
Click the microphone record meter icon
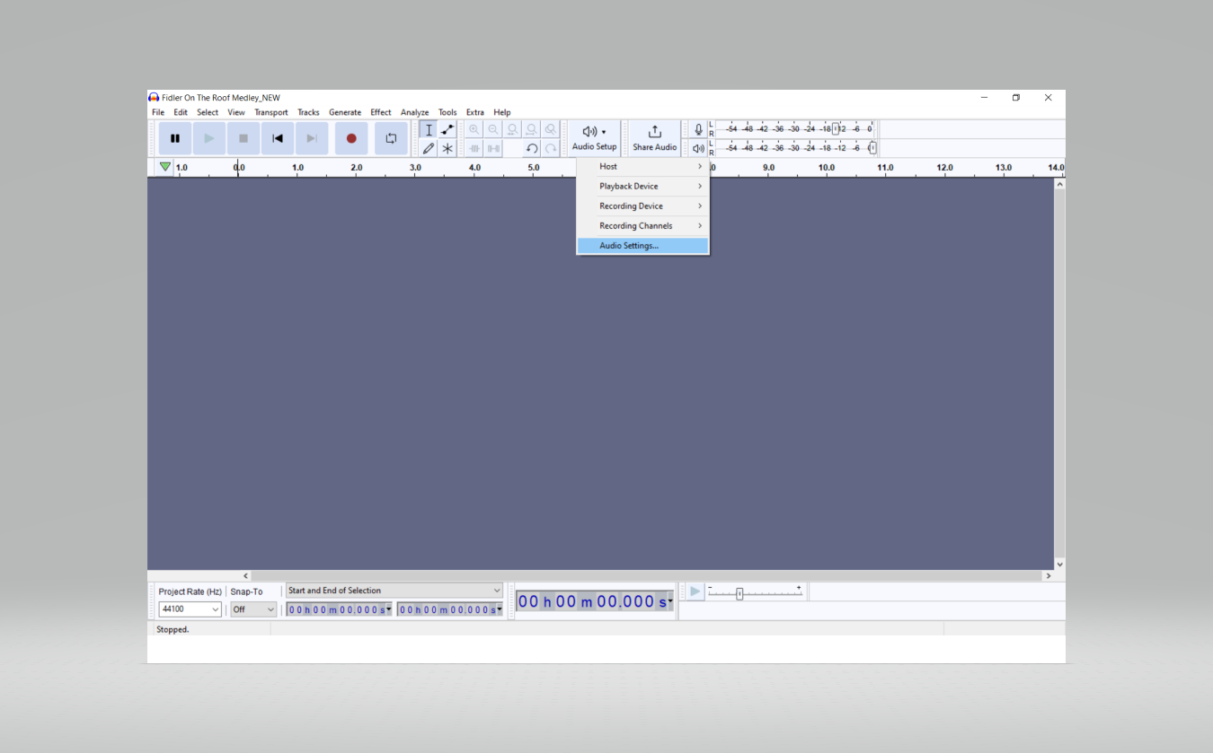[698, 129]
